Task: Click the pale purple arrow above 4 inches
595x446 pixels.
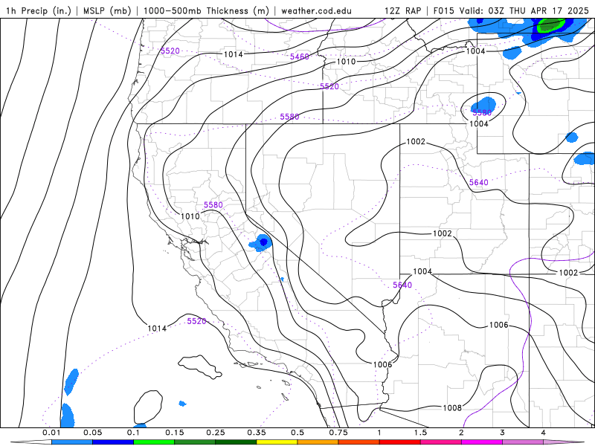Action: point(564,442)
